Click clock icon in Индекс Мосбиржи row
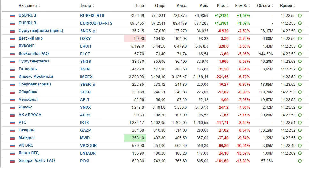The image size is (309, 169). (300, 77)
